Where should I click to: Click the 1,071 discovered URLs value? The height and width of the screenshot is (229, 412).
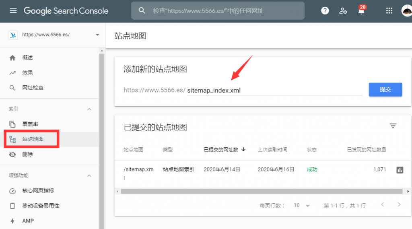(380, 169)
